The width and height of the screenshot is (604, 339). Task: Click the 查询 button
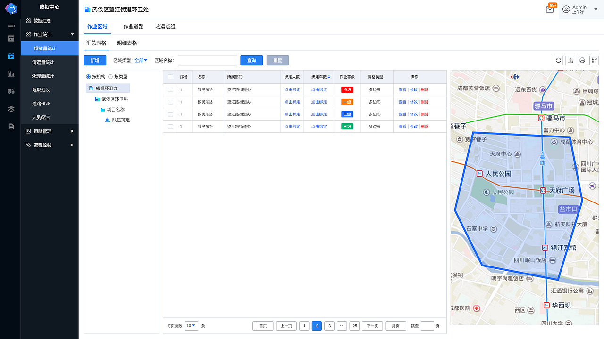point(252,60)
